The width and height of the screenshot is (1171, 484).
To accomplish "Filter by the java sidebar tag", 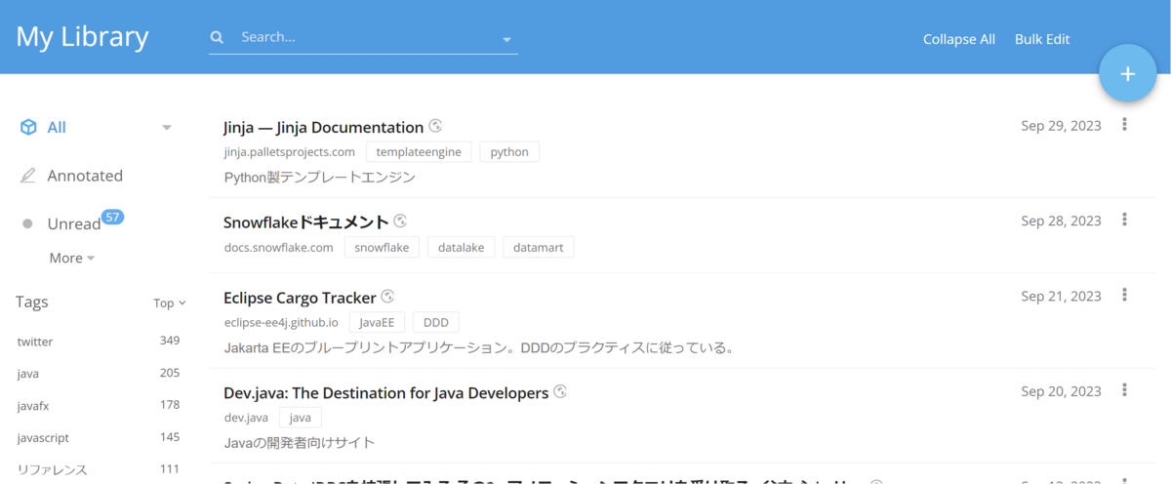I will [28, 374].
